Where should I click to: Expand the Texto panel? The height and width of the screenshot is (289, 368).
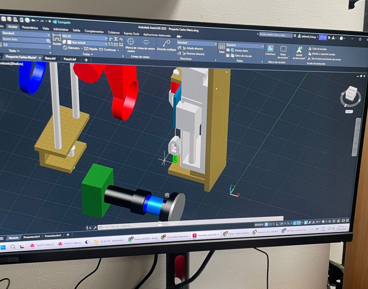[x=14, y=51]
